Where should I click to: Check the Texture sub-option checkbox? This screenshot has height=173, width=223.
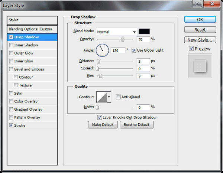click(16, 85)
